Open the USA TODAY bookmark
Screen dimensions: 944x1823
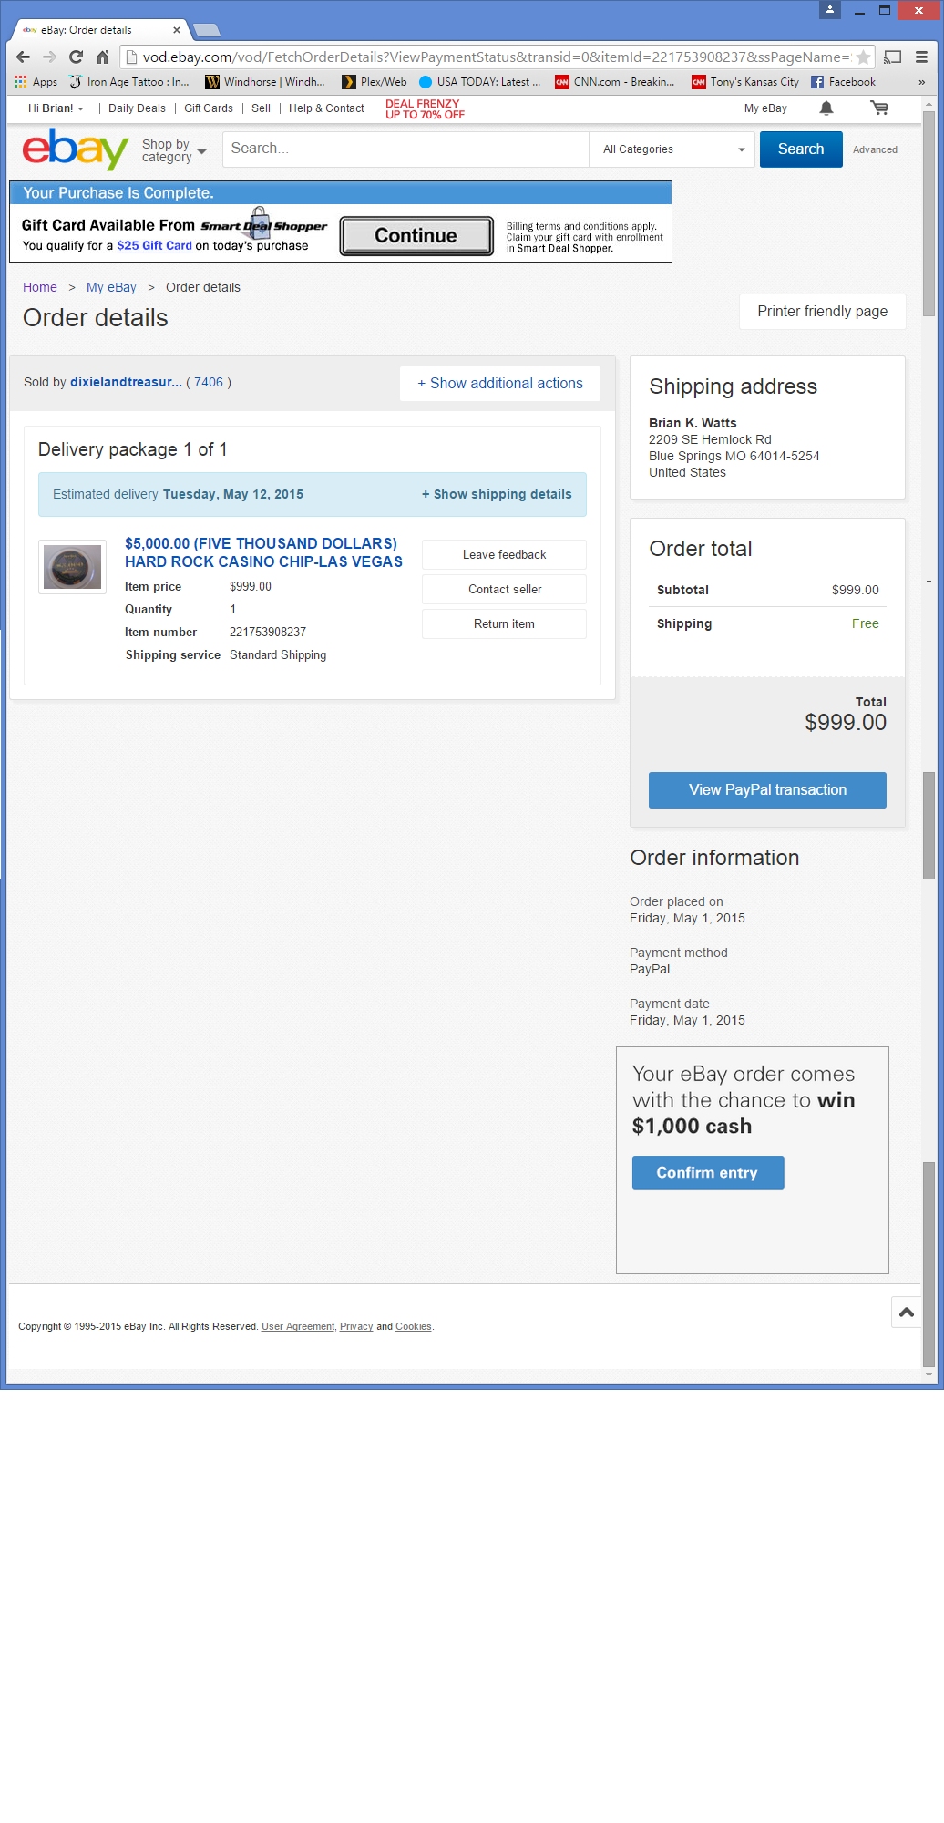(479, 82)
